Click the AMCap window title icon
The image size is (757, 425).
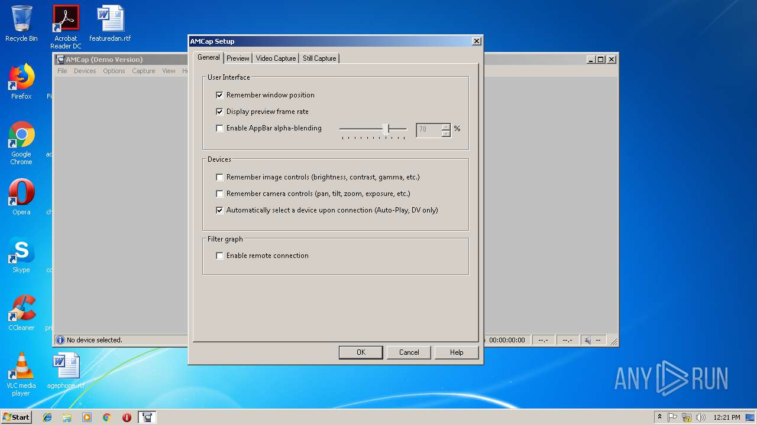(60, 60)
